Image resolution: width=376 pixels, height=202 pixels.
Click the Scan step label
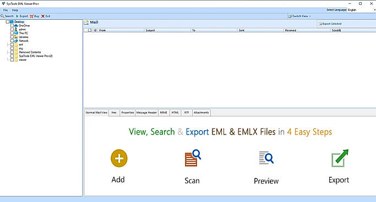tap(192, 181)
